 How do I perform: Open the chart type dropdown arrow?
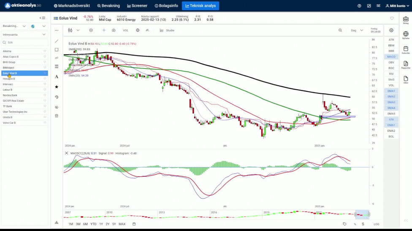click(x=78, y=30)
